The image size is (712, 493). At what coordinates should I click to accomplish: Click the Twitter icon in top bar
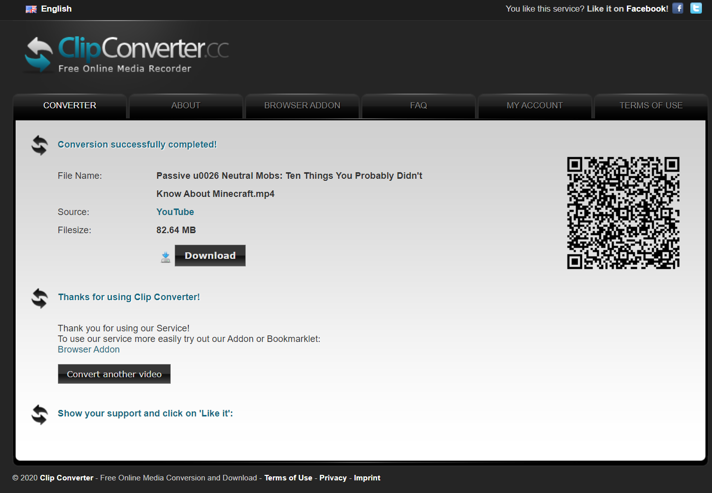coord(696,8)
